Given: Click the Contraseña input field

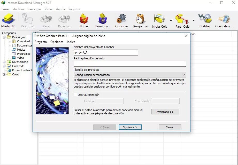Looking at the screenshot, I should pos(165,101).
